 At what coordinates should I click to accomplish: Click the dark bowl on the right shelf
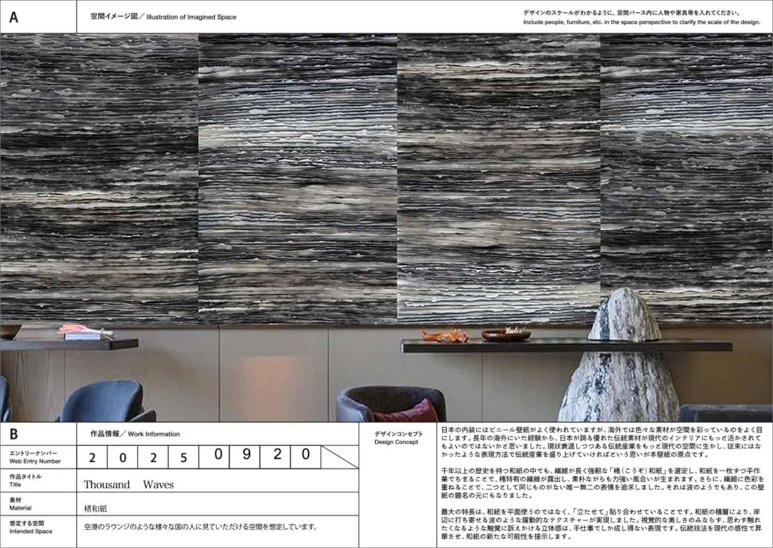(x=506, y=335)
